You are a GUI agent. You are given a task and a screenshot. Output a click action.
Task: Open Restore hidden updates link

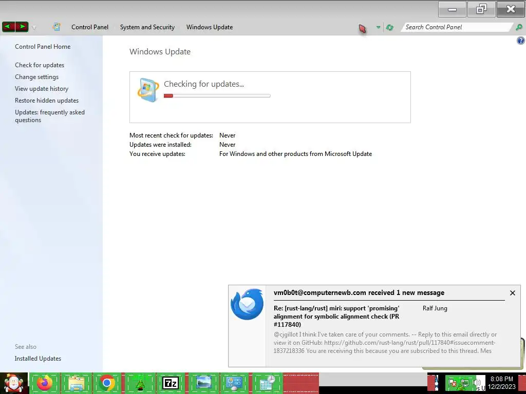pos(47,100)
